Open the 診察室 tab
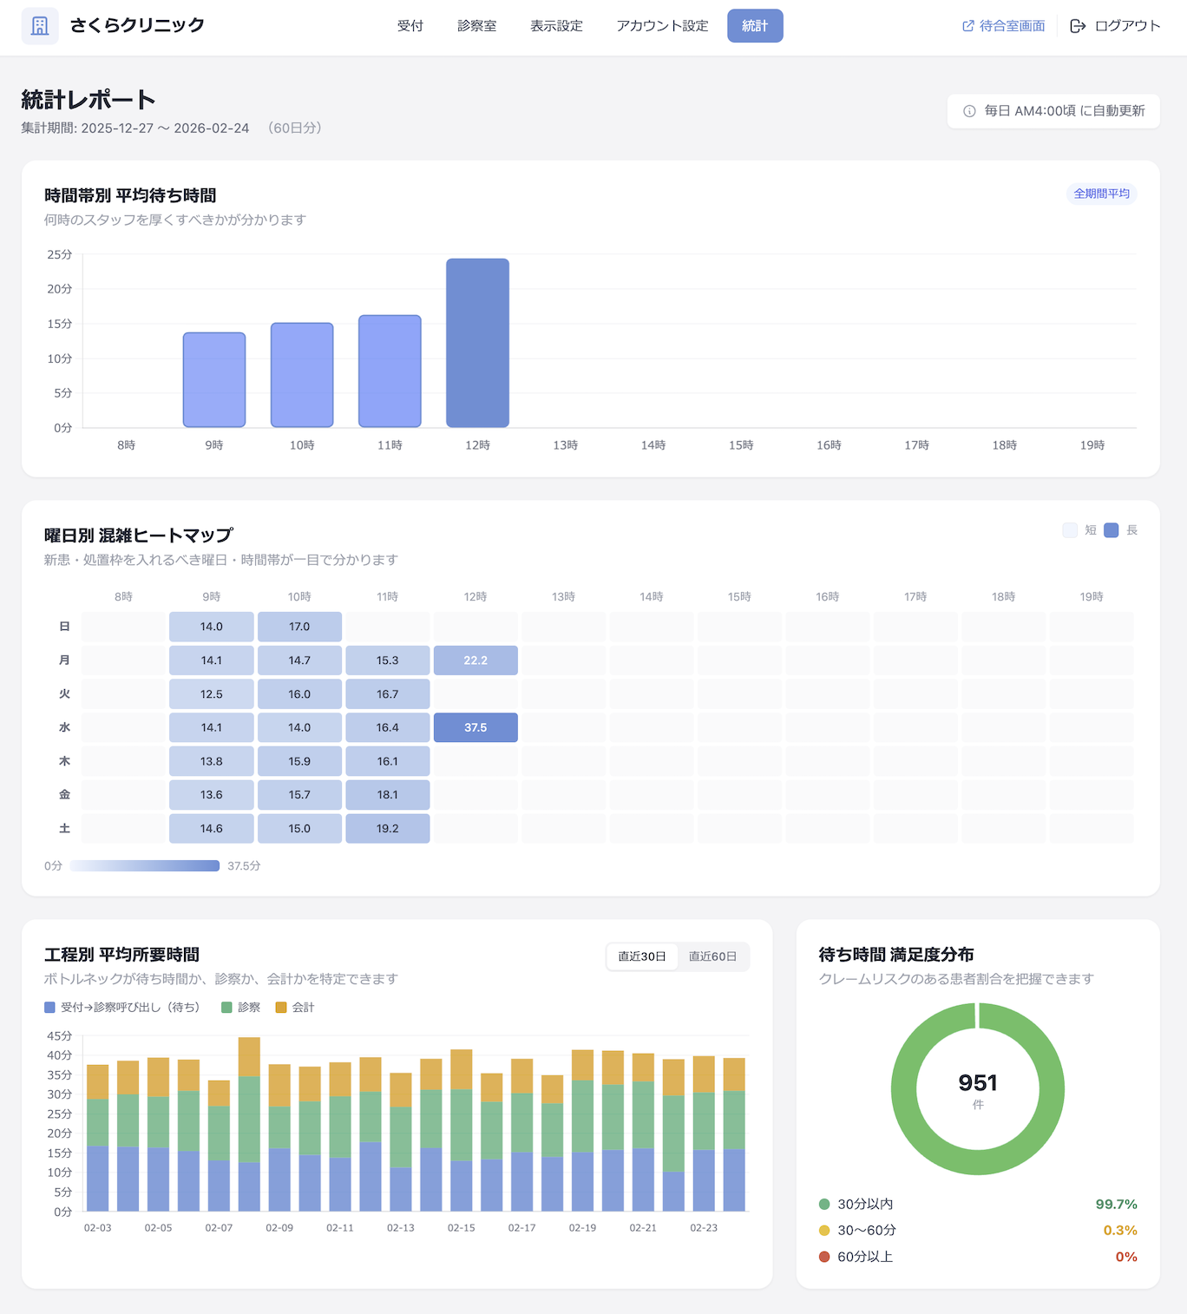The height and width of the screenshot is (1314, 1187). click(x=477, y=26)
